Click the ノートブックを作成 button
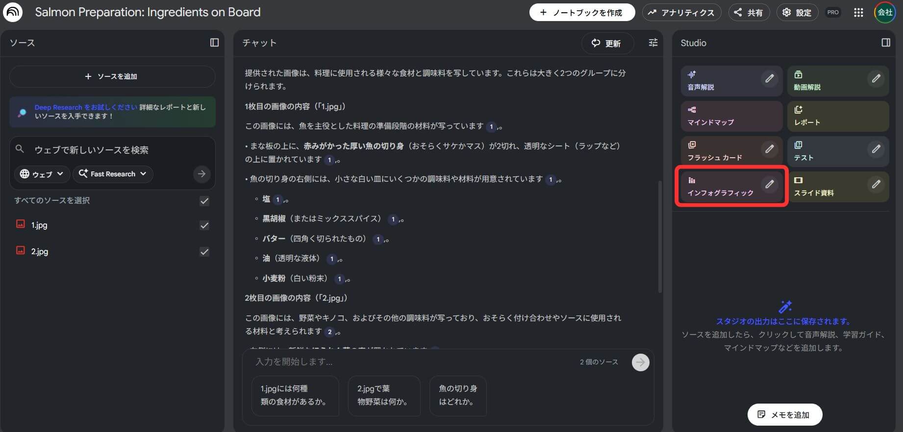This screenshot has width=903, height=432. 581,13
